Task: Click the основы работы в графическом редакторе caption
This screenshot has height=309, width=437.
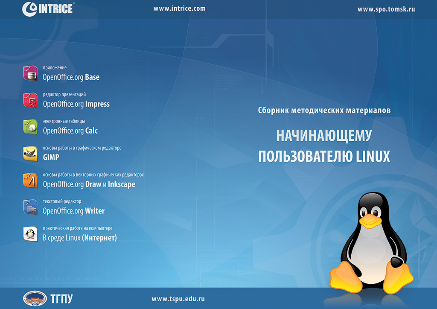Action: click(x=82, y=148)
